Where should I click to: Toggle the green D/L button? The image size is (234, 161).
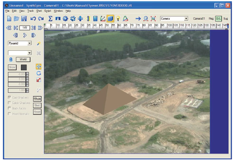coord(218,19)
